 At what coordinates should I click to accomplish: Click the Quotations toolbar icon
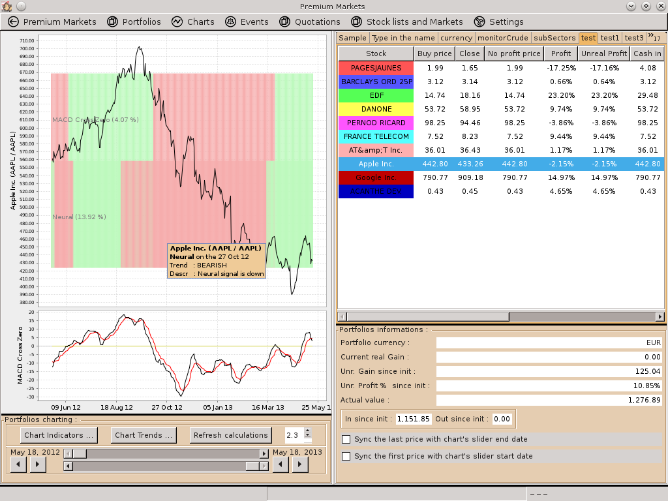[x=284, y=22]
